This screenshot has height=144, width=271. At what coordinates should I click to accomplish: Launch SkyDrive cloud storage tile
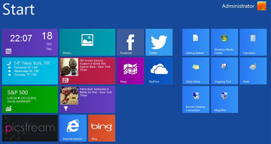pyautogui.click(x=159, y=71)
